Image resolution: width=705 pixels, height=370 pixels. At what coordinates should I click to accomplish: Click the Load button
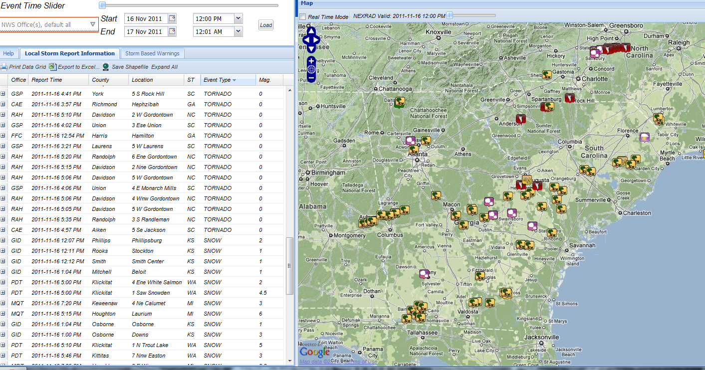(266, 25)
